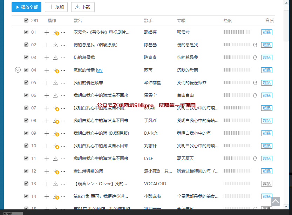Click paid download icon for song 07
Viewport: 292px width, 215px height.
pos(55,108)
